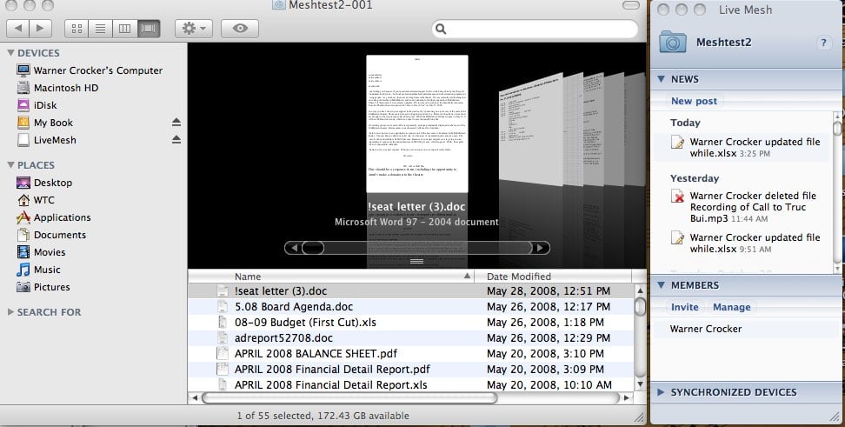Go forward with the Finder forward arrow
This screenshot has width=845, height=427.
pyautogui.click(x=40, y=29)
